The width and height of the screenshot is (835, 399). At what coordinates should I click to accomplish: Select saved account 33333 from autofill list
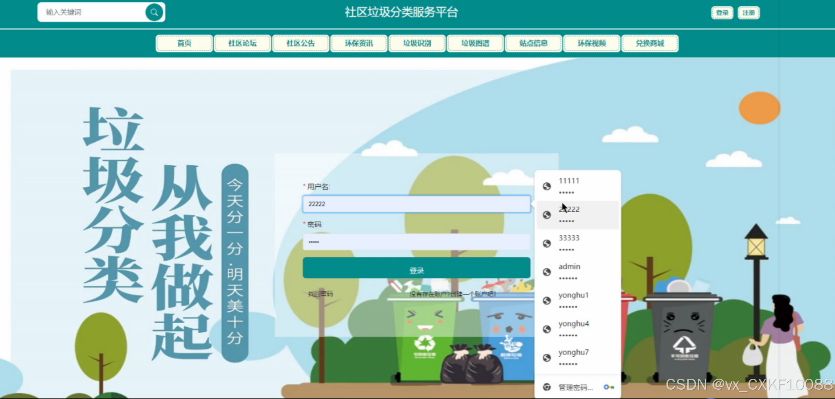click(578, 244)
